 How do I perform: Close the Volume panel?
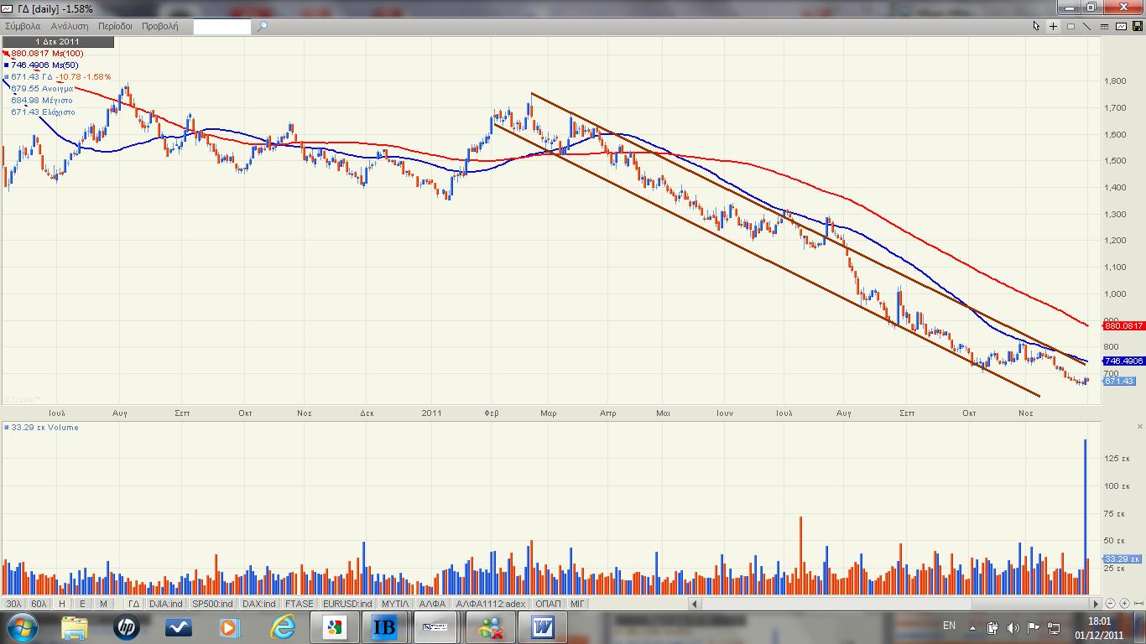click(1140, 427)
